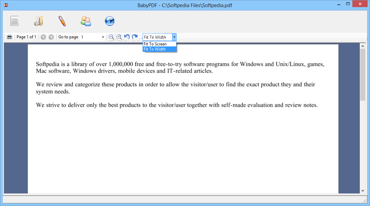Click the Fit To Width combo text field
Image resolution: width=370 pixels, height=206 pixels.
pos(158,37)
